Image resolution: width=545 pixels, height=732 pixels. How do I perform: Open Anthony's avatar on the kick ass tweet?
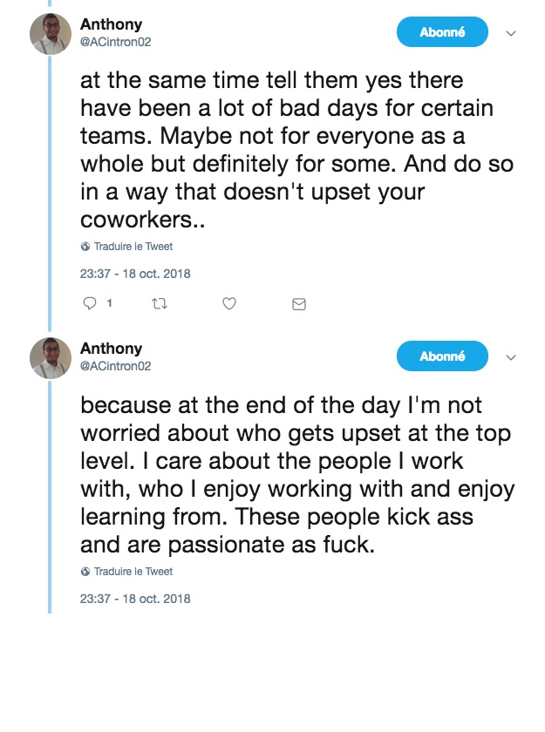[x=51, y=358]
